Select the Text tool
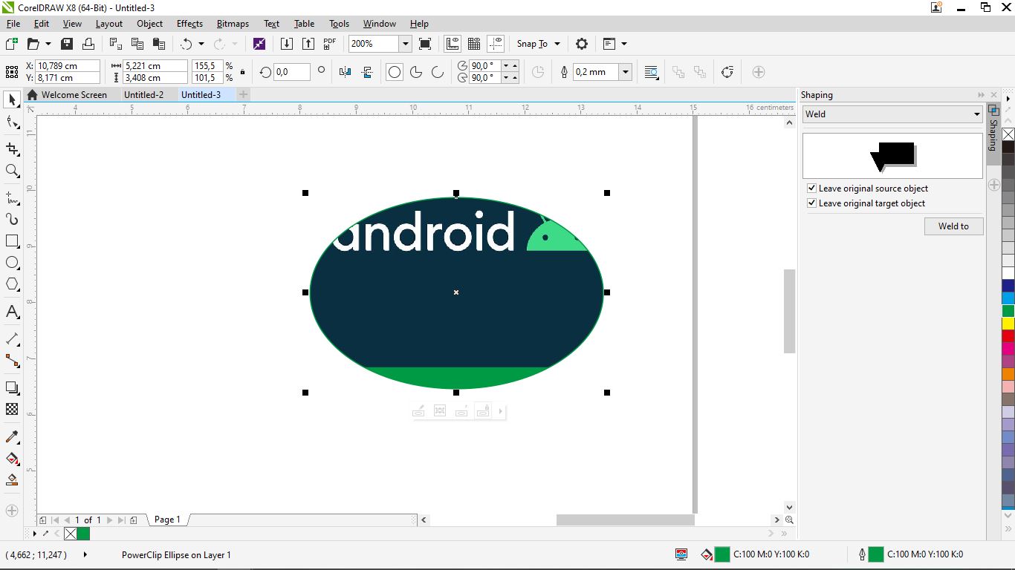Viewport: 1015px width, 570px height. pos(12,312)
